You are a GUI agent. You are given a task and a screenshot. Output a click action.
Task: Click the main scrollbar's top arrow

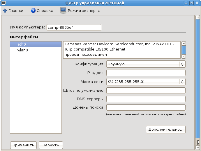click(198, 17)
